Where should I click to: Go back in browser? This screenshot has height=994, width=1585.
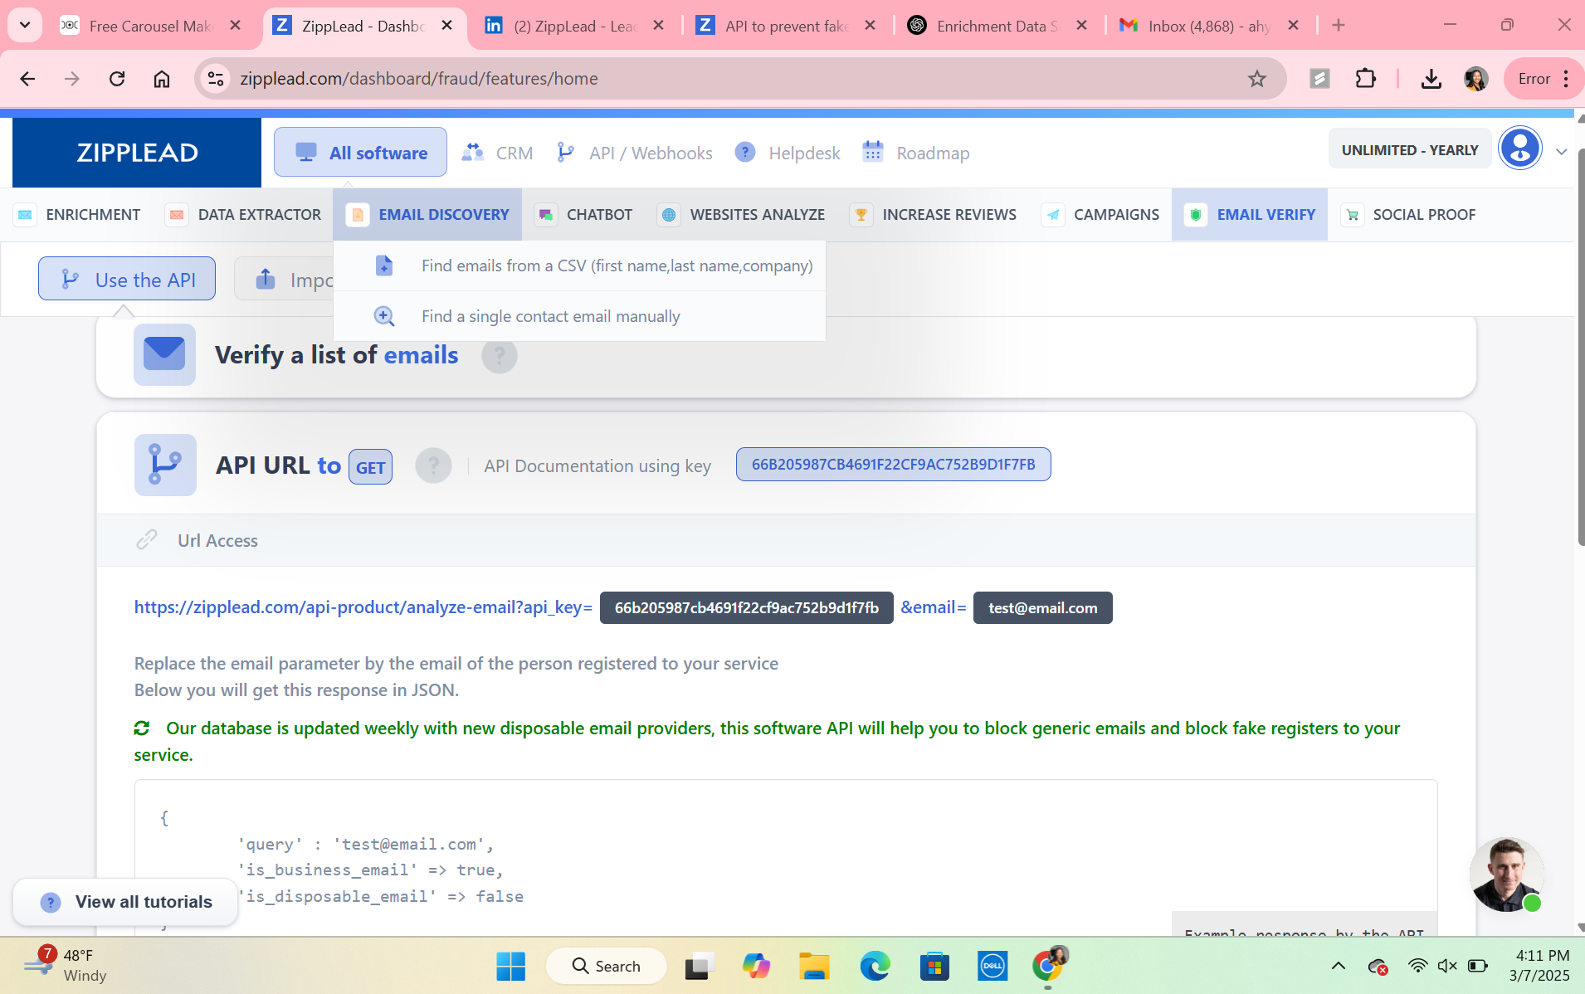[27, 79]
